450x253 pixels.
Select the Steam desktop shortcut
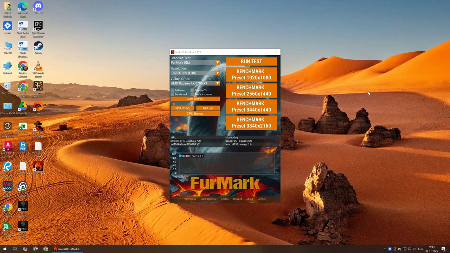coord(38,48)
